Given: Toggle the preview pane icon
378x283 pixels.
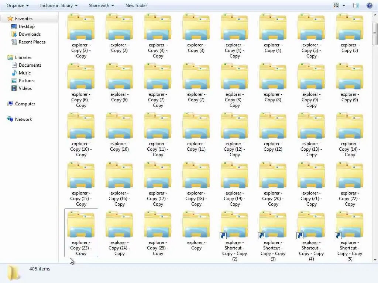Looking at the screenshot, I should pyautogui.click(x=356, y=5).
